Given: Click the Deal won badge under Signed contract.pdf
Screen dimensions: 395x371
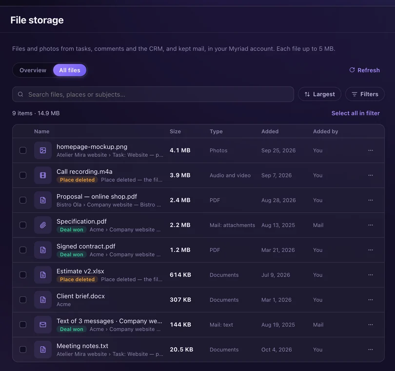Looking at the screenshot, I should 72,254.
